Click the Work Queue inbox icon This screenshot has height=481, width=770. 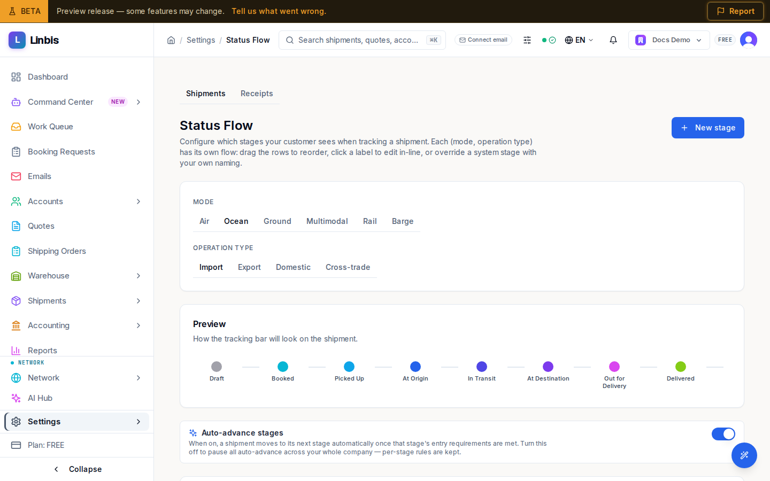16,127
